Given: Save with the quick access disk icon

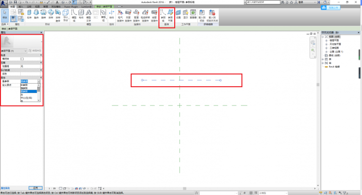Looking at the screenshot, I should tap(15, 2).
